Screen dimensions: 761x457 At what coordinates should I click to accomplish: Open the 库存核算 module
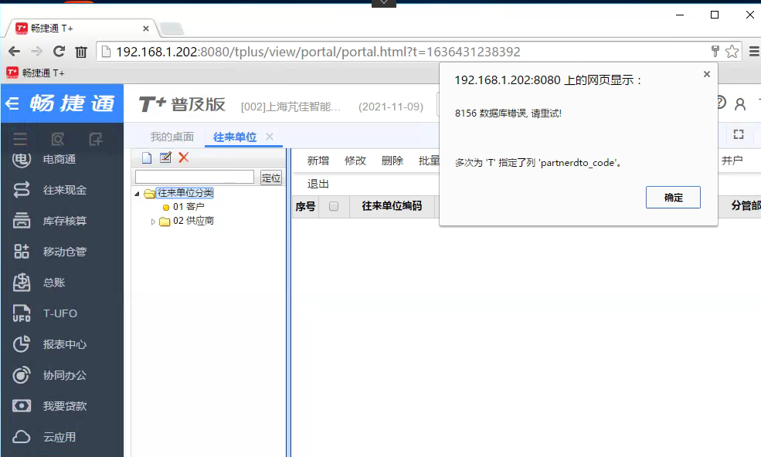[65, 222]
